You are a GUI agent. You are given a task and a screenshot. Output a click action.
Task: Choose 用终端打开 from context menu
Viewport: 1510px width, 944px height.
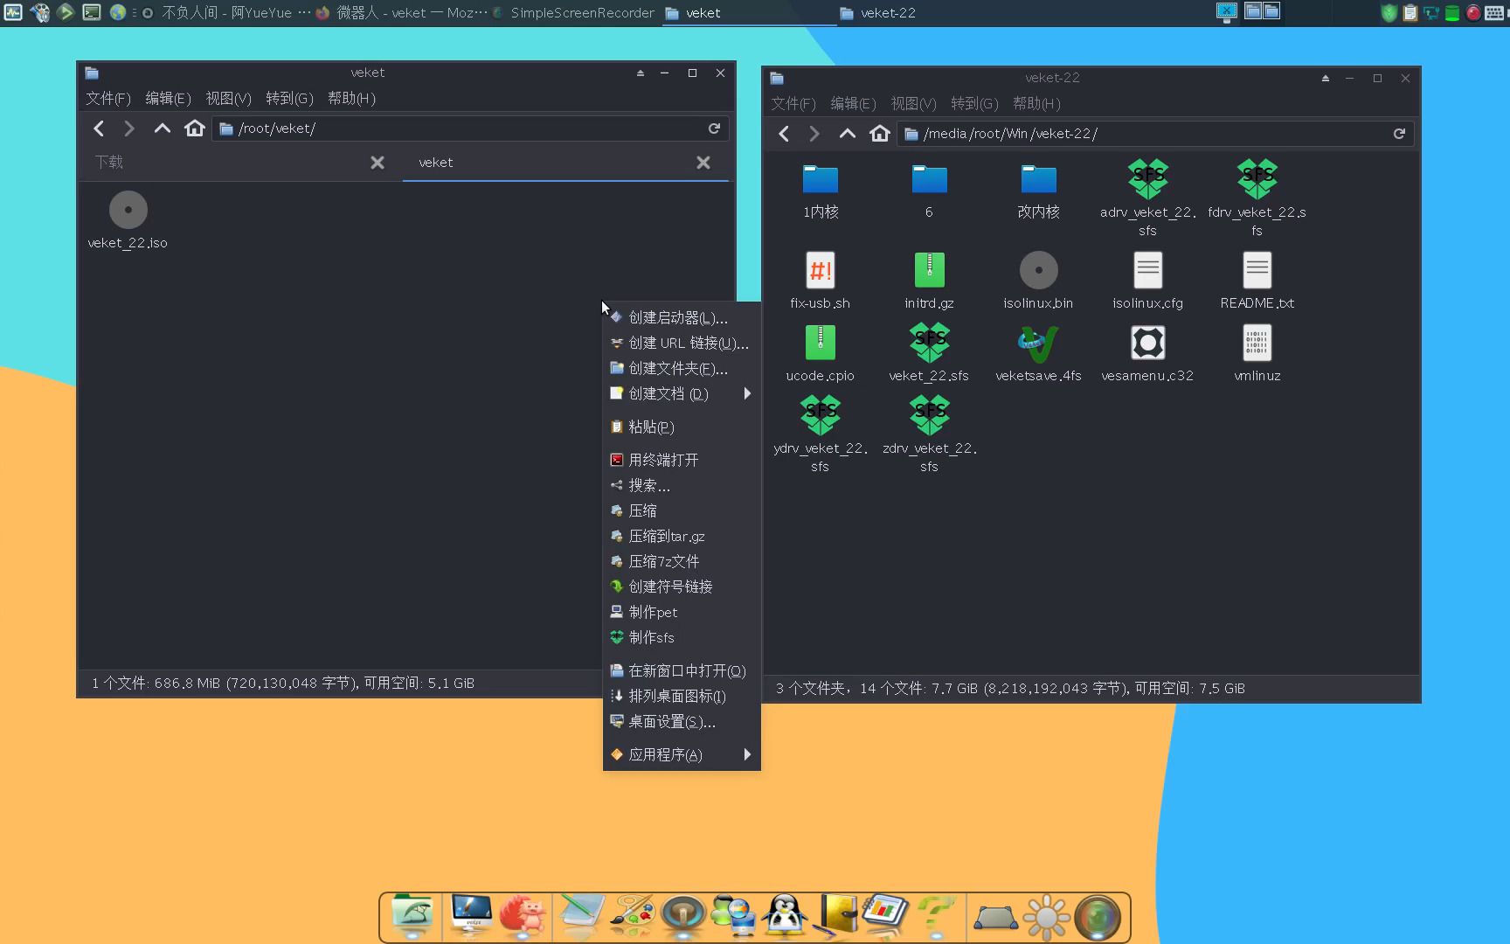pos(682,460)
